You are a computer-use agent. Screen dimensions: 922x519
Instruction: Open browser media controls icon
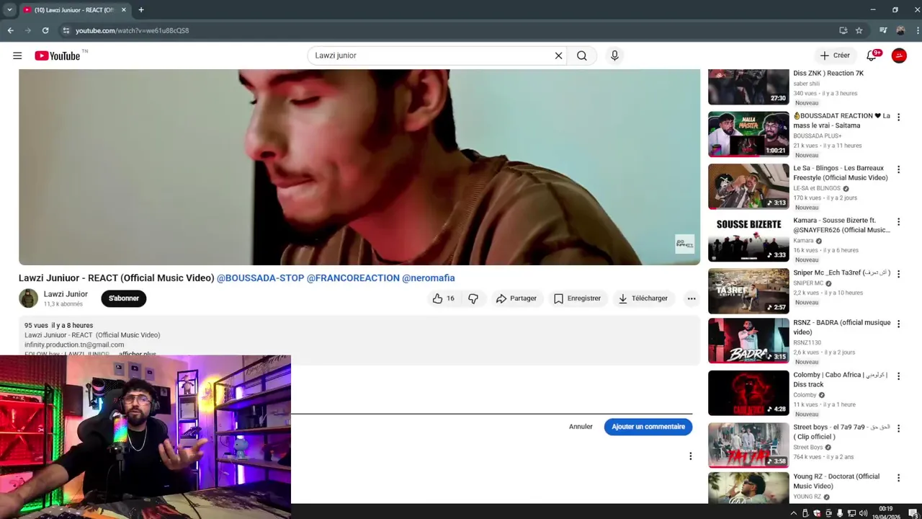pos(883,30)
